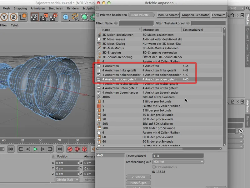Click the red question mark keying icon
The width and height of the screenshot is (250, 188).
84,149
